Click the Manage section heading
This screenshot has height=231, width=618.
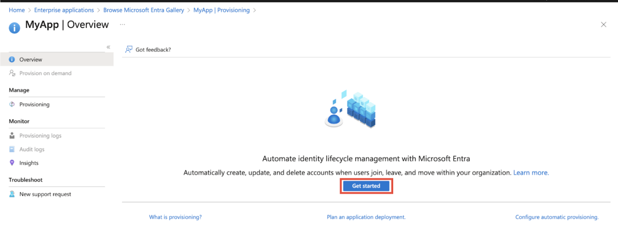click(x=19, y=90)
